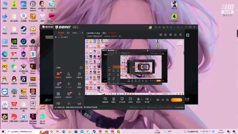Click the bell notification icon above the preview
238x134 pixels.
pos(175,35)
